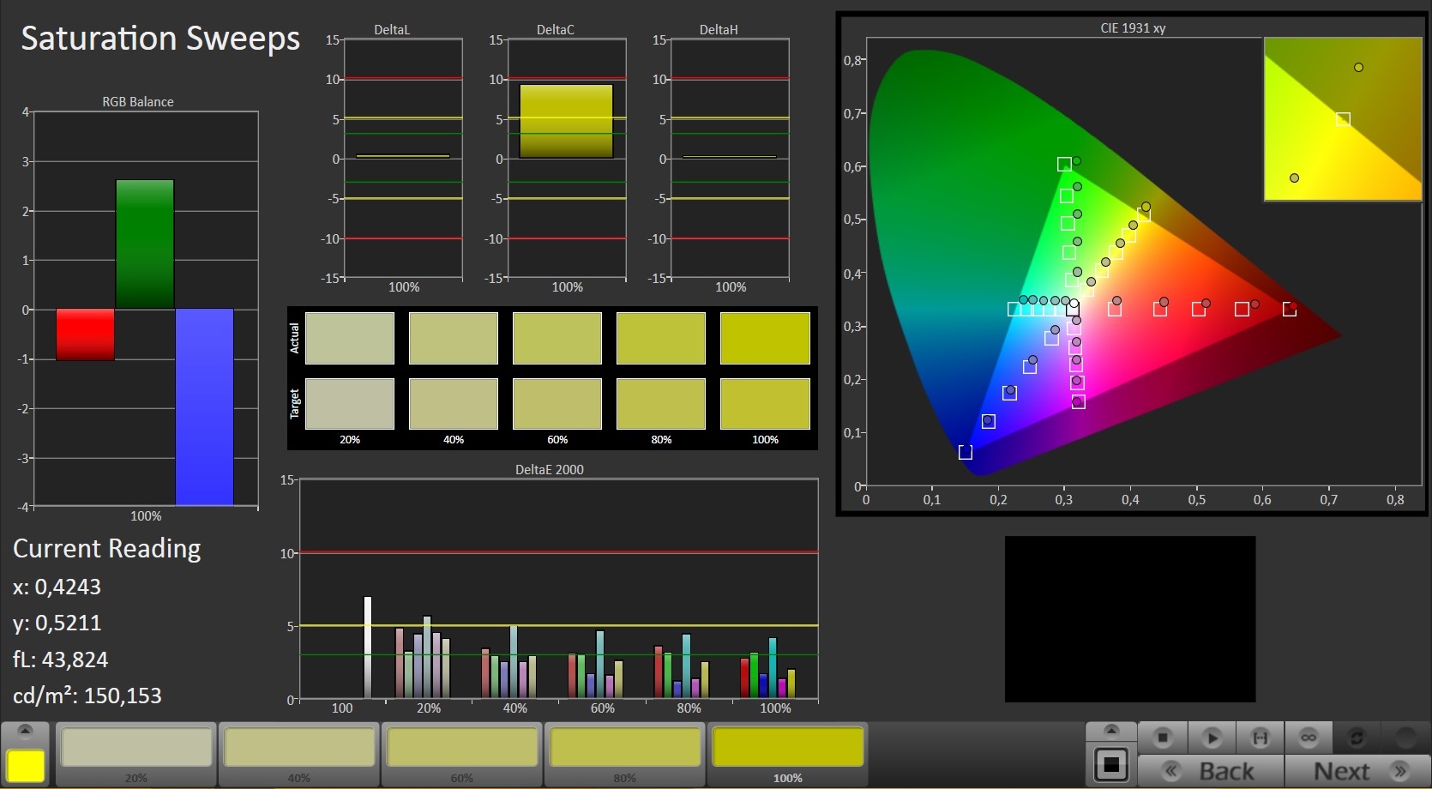Select the 40% saturation patch in bottom strip
The image size is (1432, 789).
299,748
